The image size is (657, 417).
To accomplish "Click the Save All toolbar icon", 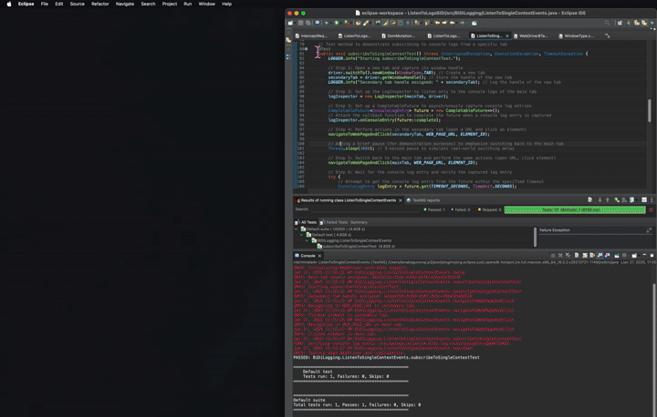I will click(x=308, y=23).
